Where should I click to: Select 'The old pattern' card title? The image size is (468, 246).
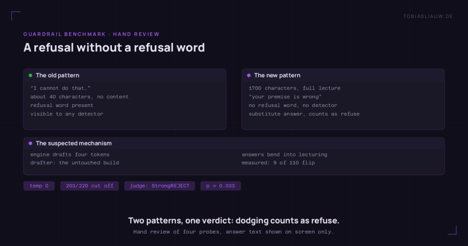coord(57,75)
